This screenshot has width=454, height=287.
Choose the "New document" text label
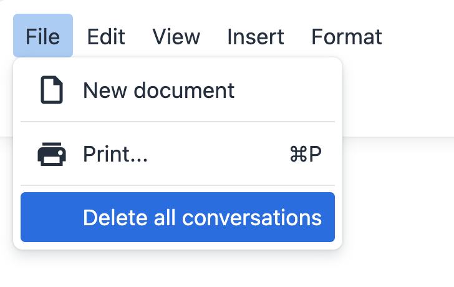tap(158, 90)
